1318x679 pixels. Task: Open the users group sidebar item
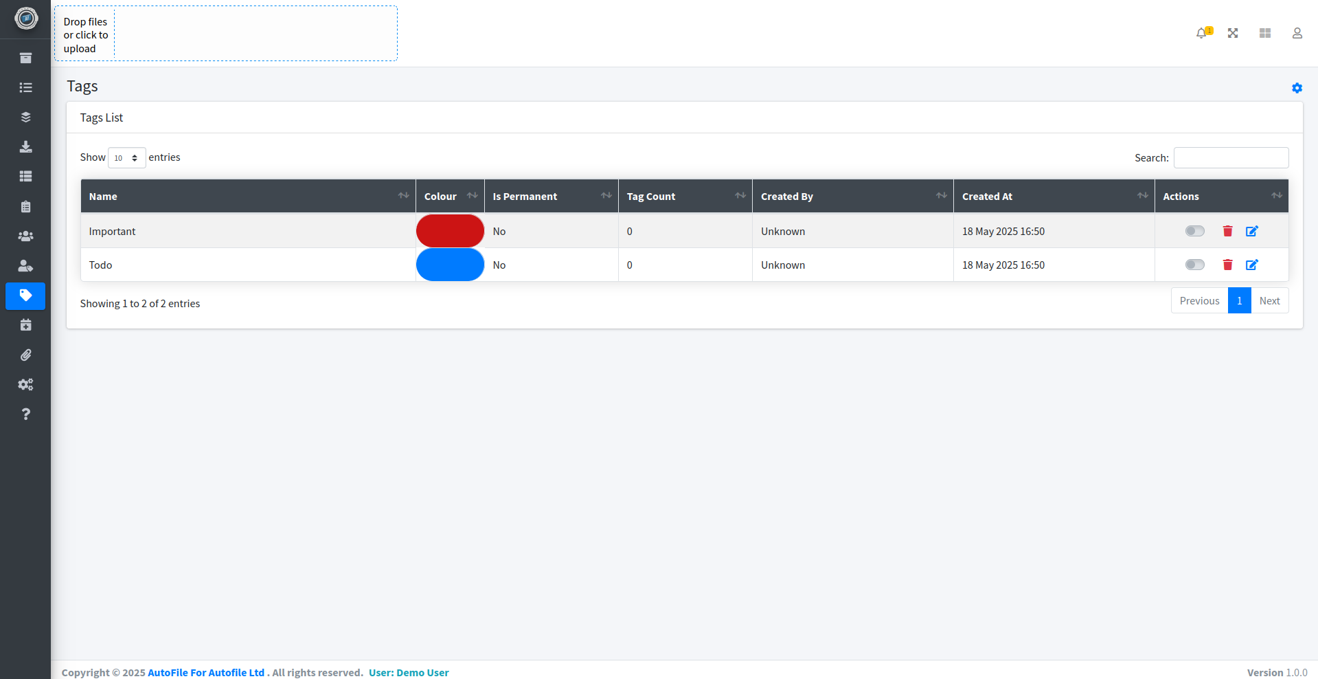point(25,236)
